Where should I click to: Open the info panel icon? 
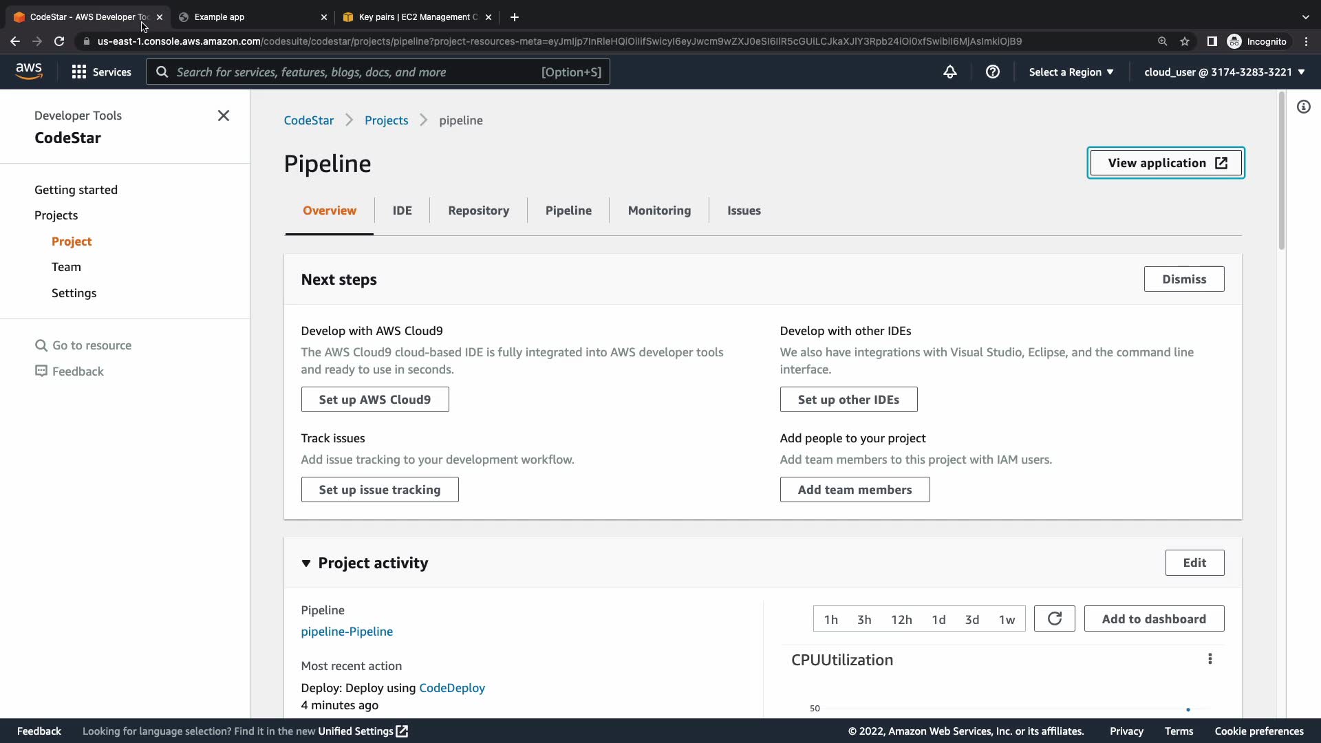tap(1303, 107)
